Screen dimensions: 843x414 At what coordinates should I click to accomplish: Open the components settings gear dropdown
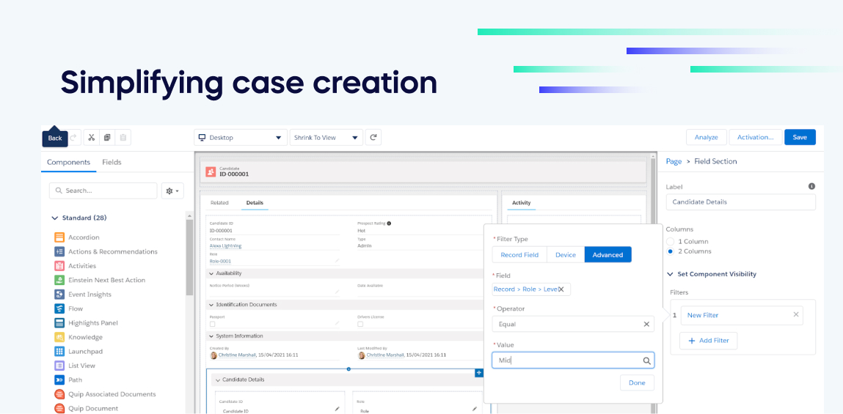pyautogui.click(x=172, y=191)
